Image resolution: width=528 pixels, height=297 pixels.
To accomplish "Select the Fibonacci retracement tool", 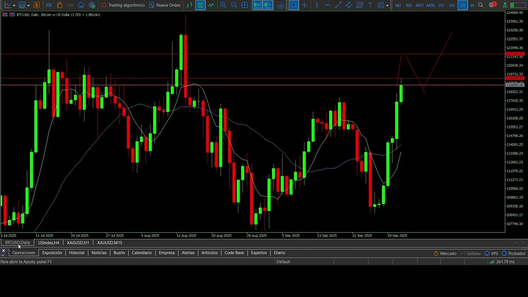I will (x=359, y=5).
